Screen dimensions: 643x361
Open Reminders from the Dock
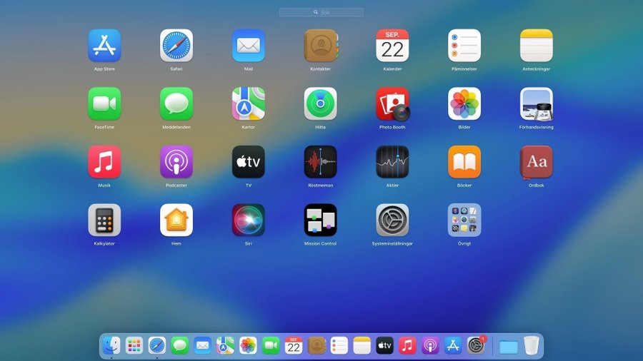pyautogui.click(x=339, y=346)
